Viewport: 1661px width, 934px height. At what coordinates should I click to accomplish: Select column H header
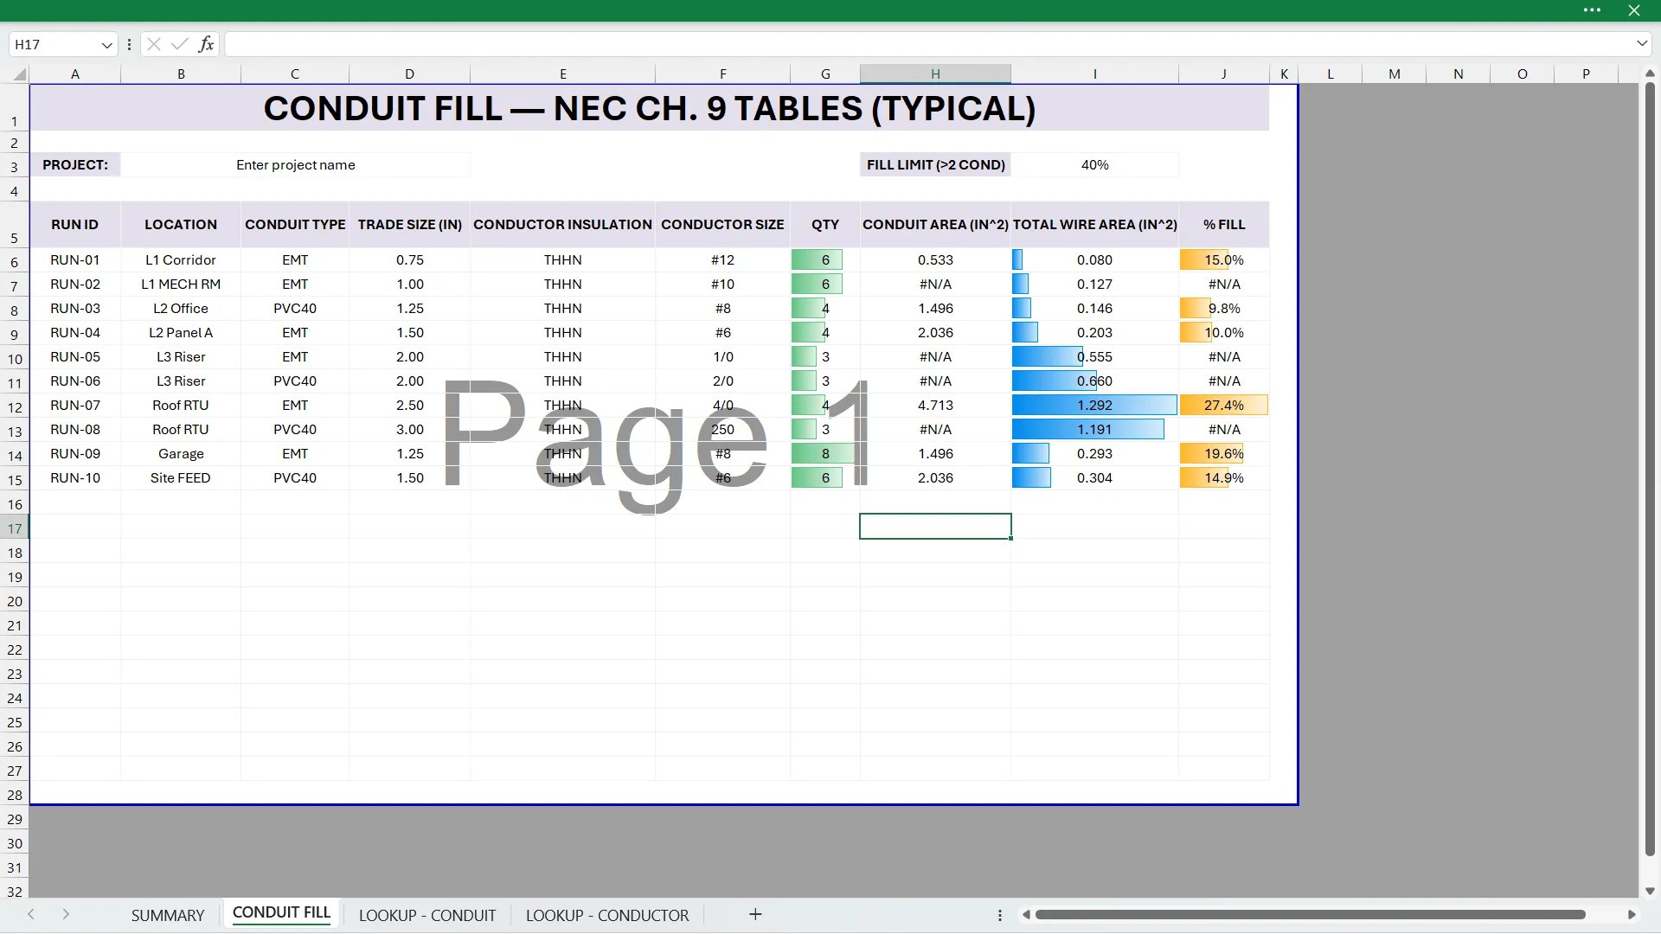[935, 74]
